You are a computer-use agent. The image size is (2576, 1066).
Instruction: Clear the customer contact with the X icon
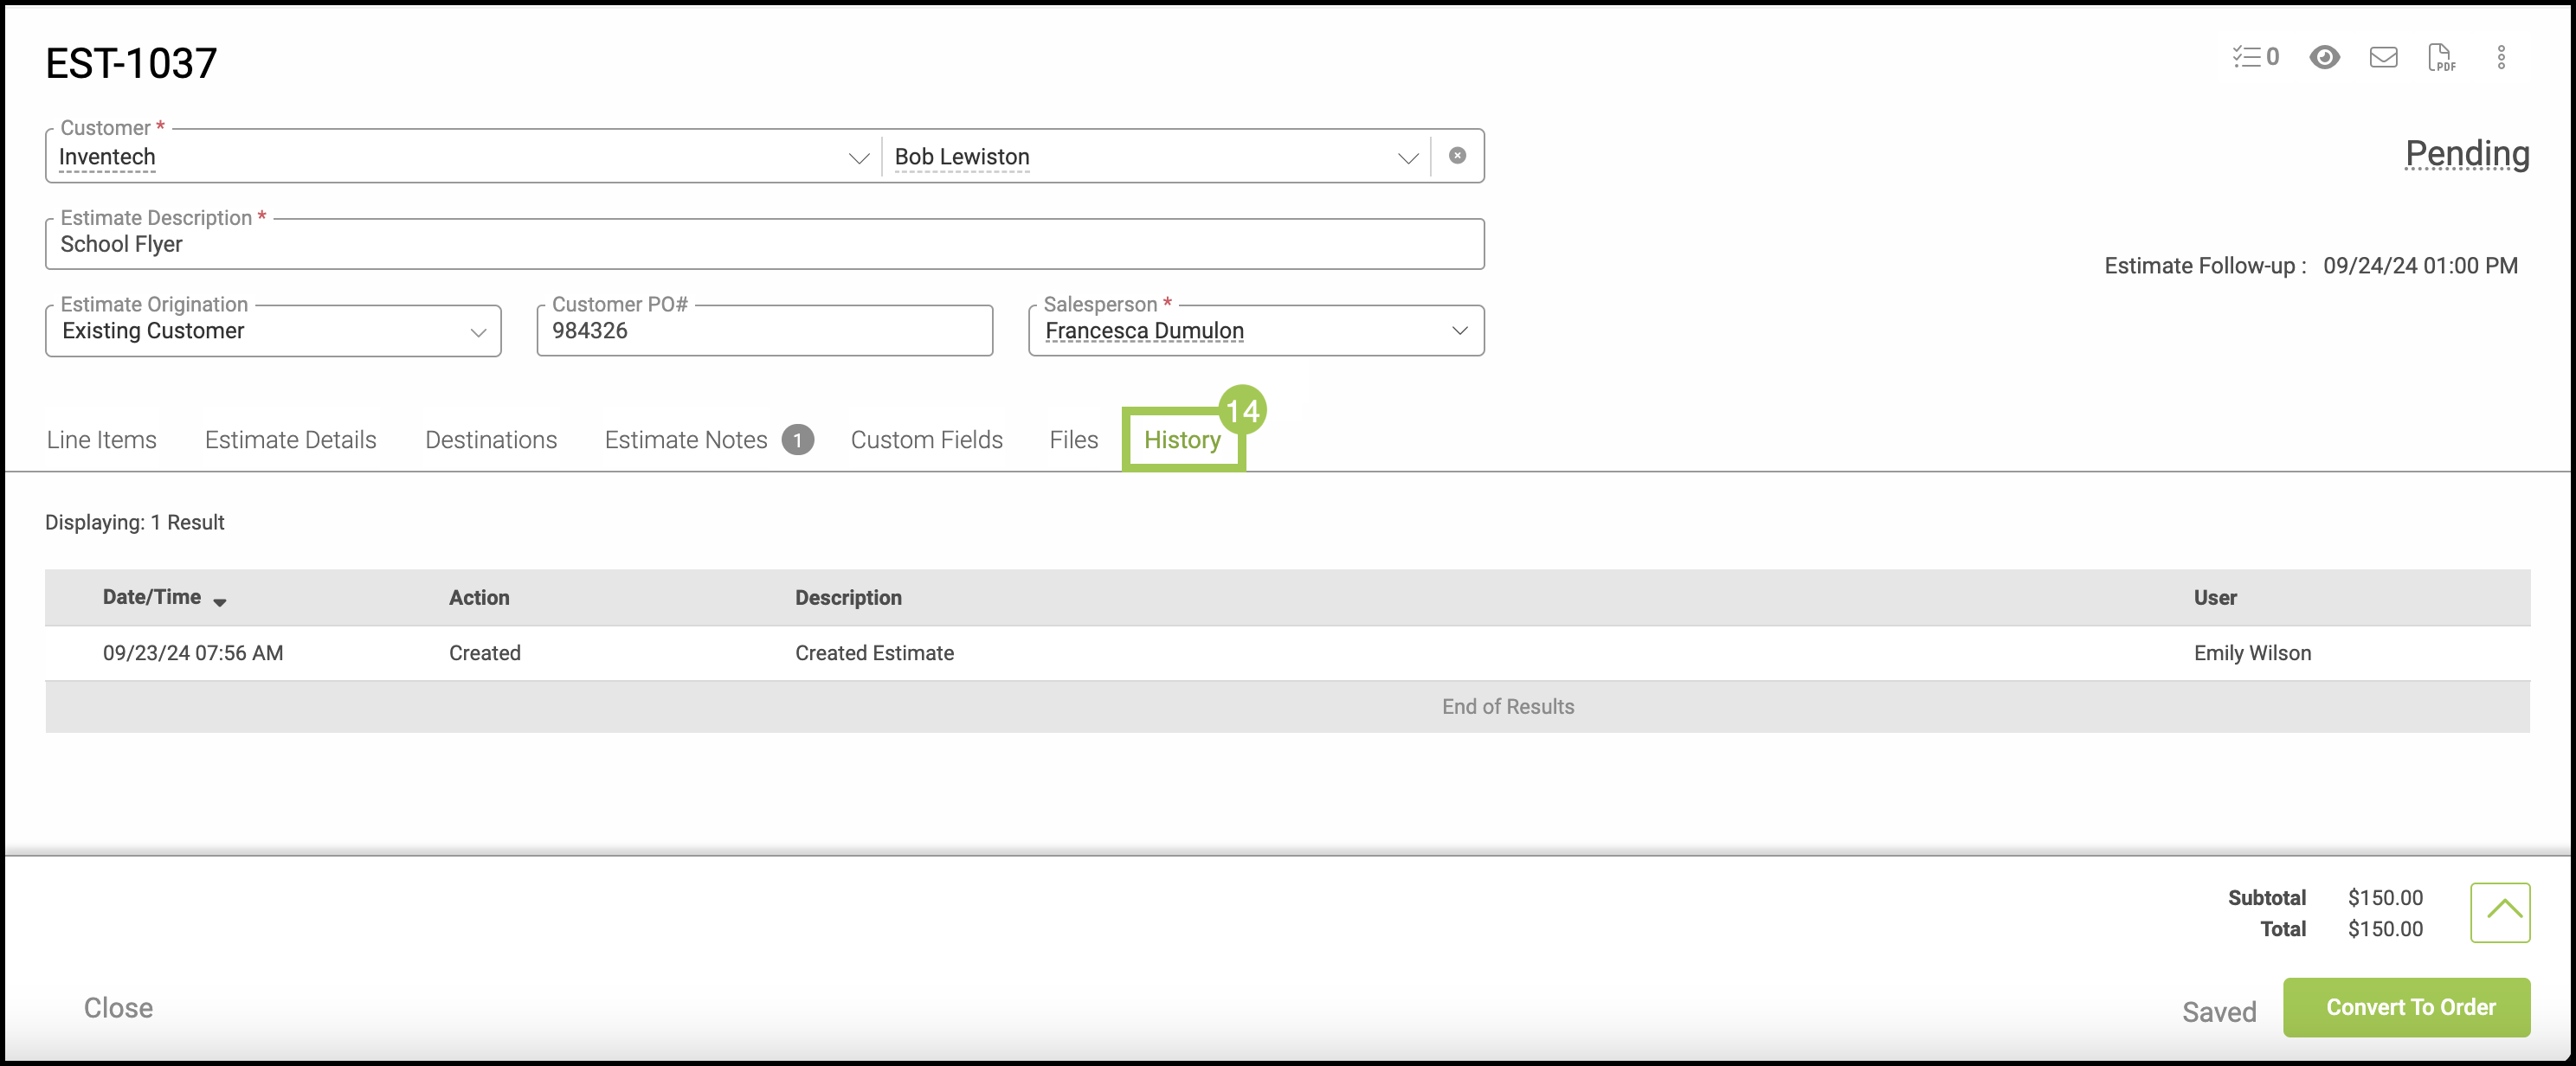(x=1457, y=156)
